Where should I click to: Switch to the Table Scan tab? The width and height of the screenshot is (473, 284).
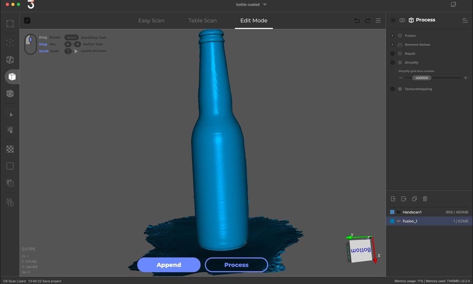pos(202,21)
